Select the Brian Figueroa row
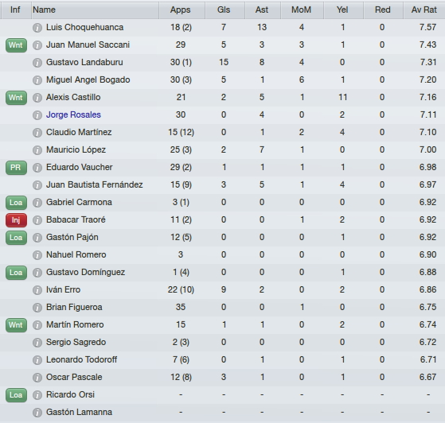 (x=223, y=308)
